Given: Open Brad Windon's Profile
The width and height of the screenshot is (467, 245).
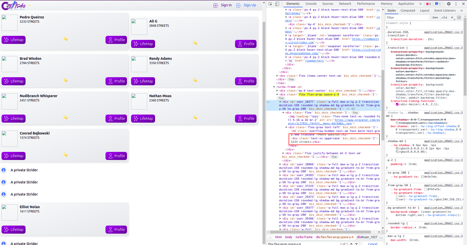Looking at the screenshot, I should click(x=116, y=81).
